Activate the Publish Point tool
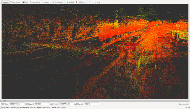 tap(80, 2)
